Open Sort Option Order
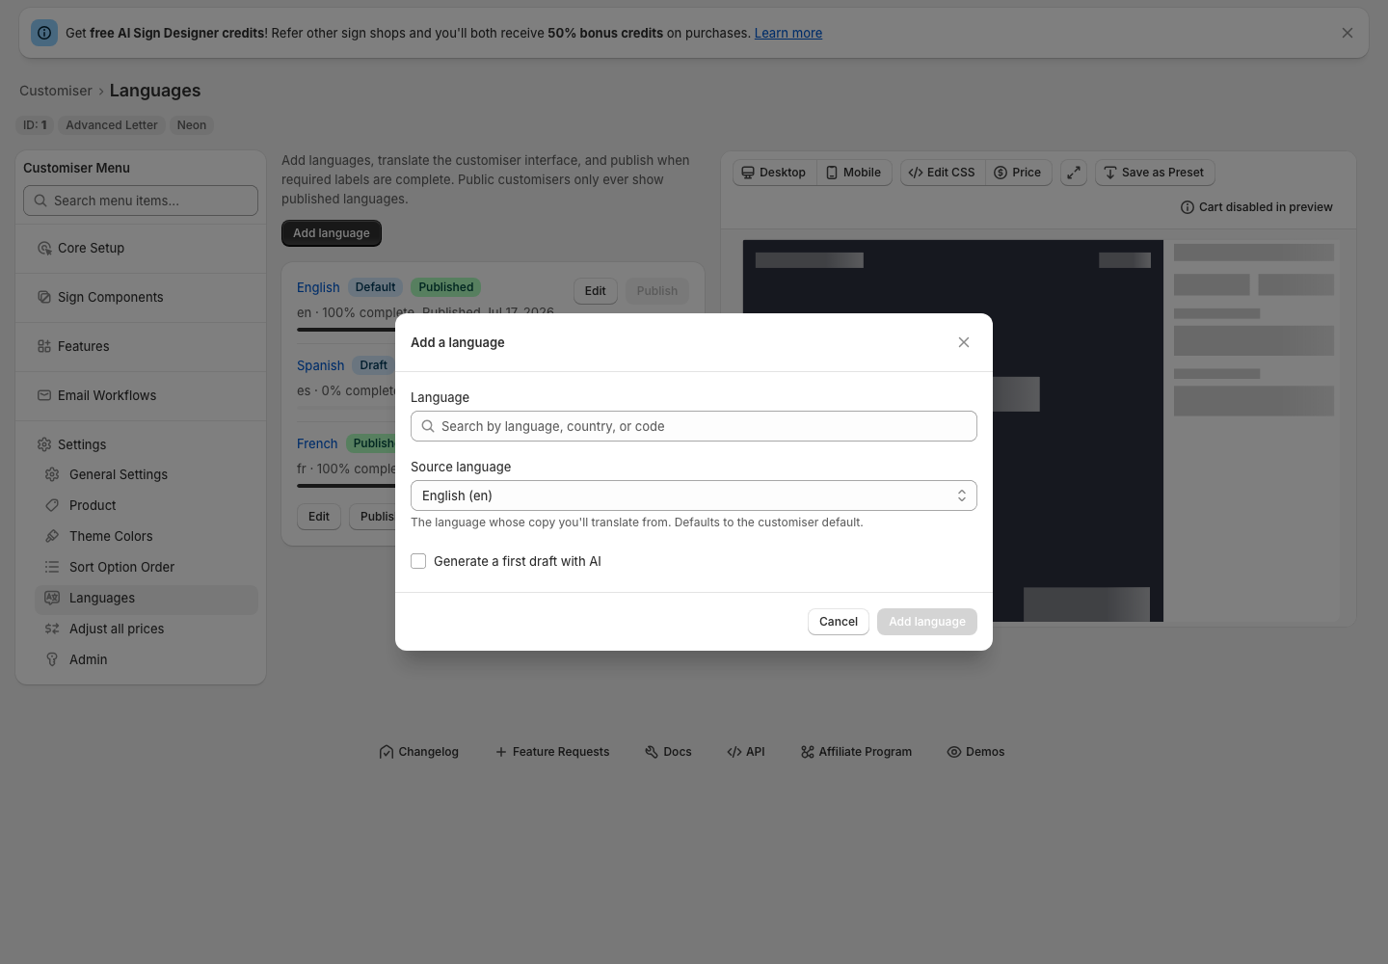This screenshot has height=964, width=1388. (x=147, y=567)
